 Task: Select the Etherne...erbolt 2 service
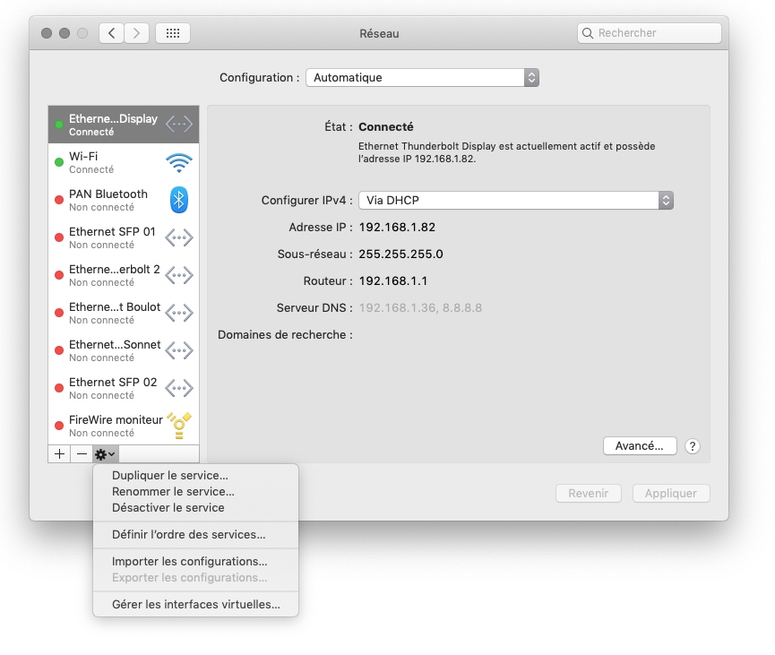tap(124, 275)
